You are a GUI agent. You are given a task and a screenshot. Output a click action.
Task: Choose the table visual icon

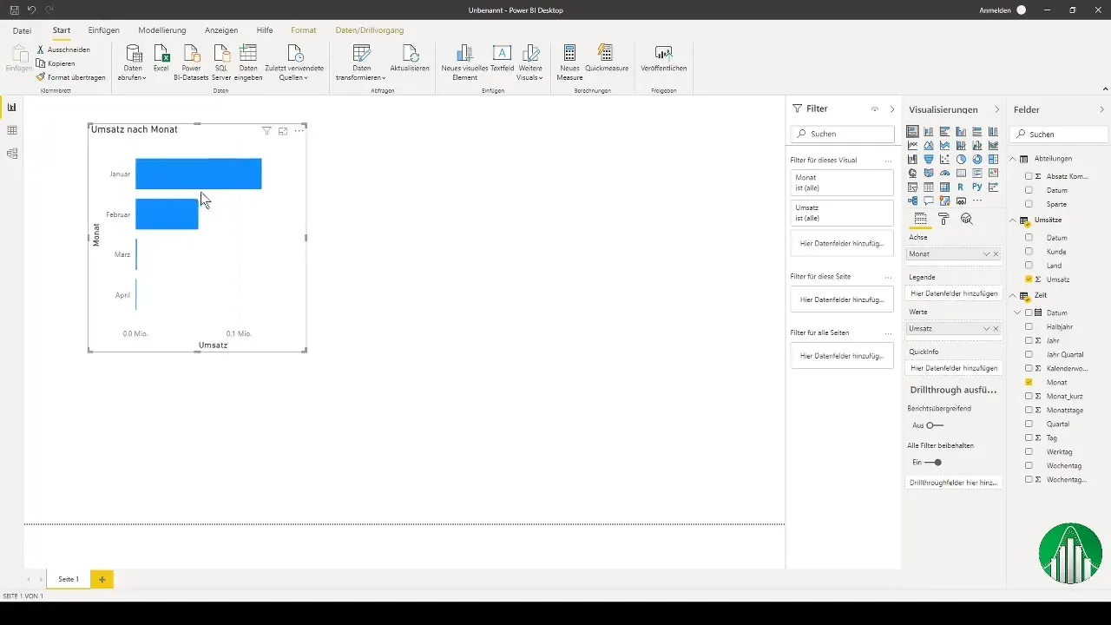point(929,187)
